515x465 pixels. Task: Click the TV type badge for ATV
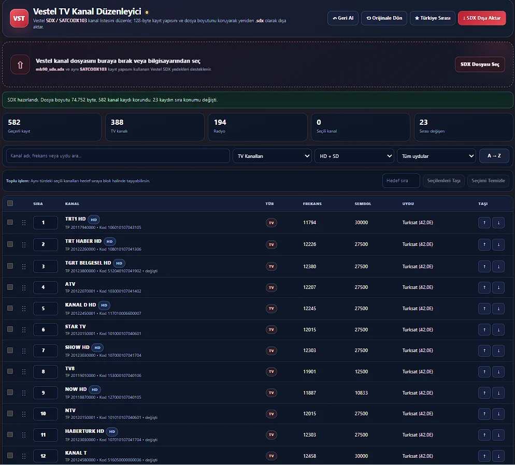point(271,287)
